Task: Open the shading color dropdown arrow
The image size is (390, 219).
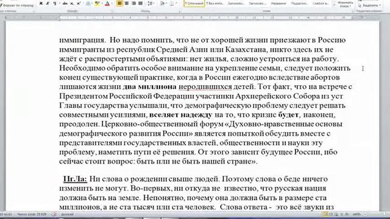Action: coord(166,3)
